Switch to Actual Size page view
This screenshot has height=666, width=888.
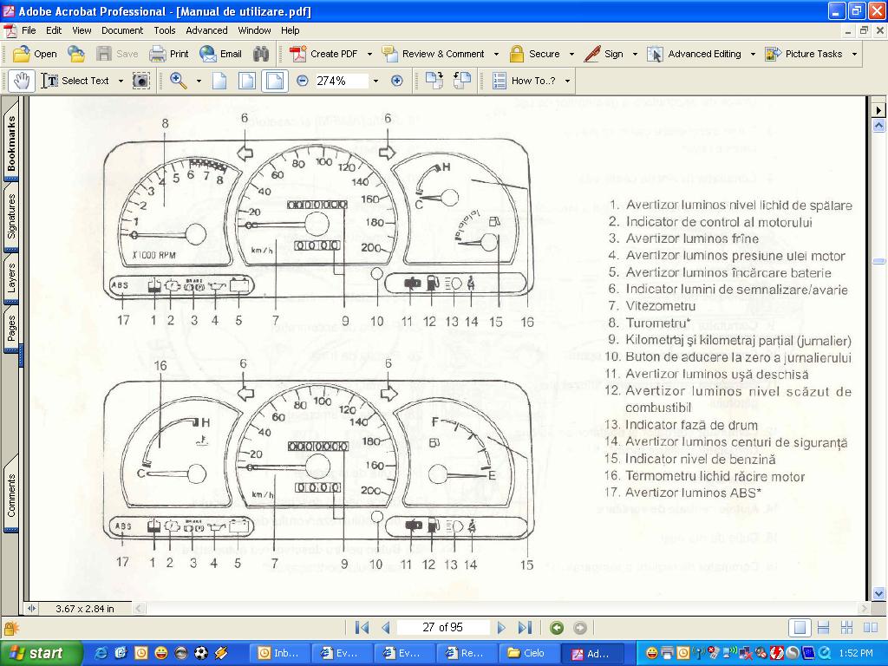click(220, 81)
